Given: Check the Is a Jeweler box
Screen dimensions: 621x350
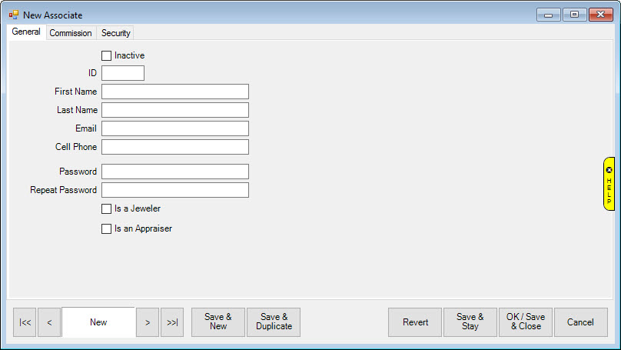Looking at the screenshot, I should pyautogui.click(x=107, y=208).
